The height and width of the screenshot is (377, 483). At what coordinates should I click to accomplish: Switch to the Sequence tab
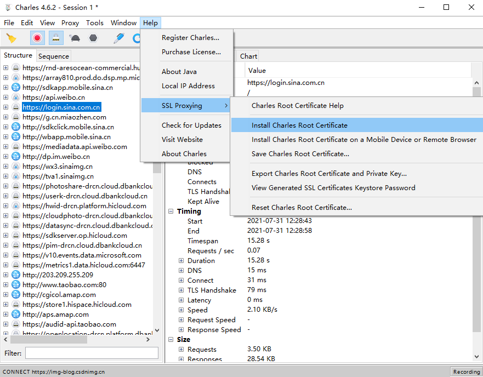(x=54, y=56)
